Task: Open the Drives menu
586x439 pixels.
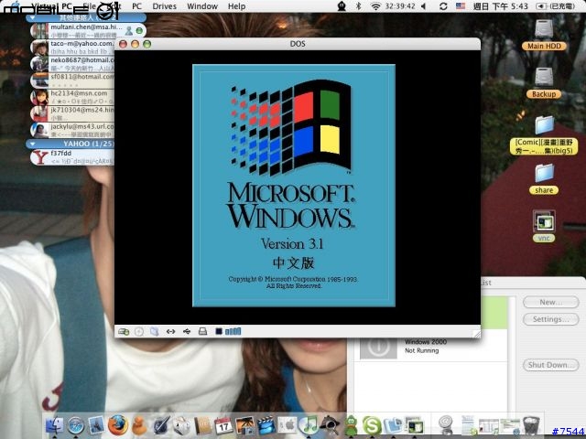Action: [x=165, y=6]
